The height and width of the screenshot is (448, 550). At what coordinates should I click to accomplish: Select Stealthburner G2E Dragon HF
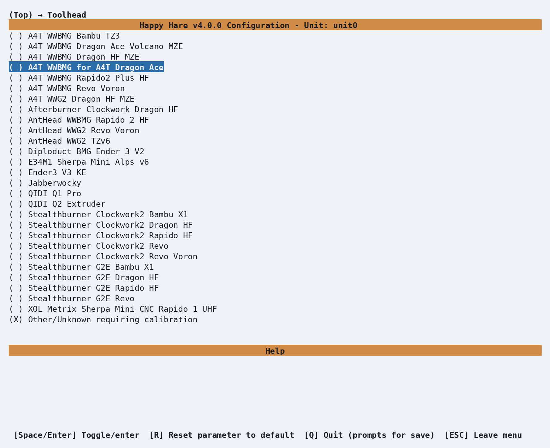click(84, 277)
